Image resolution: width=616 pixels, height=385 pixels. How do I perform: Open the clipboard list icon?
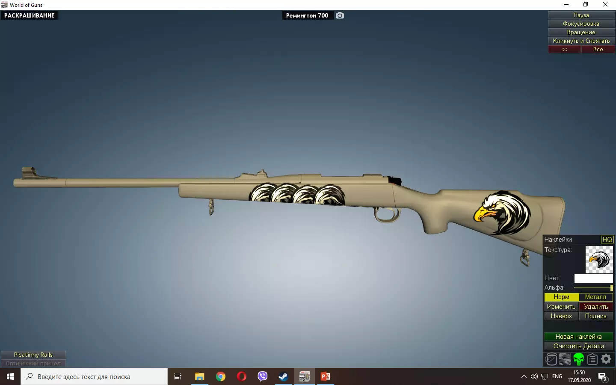592,359
